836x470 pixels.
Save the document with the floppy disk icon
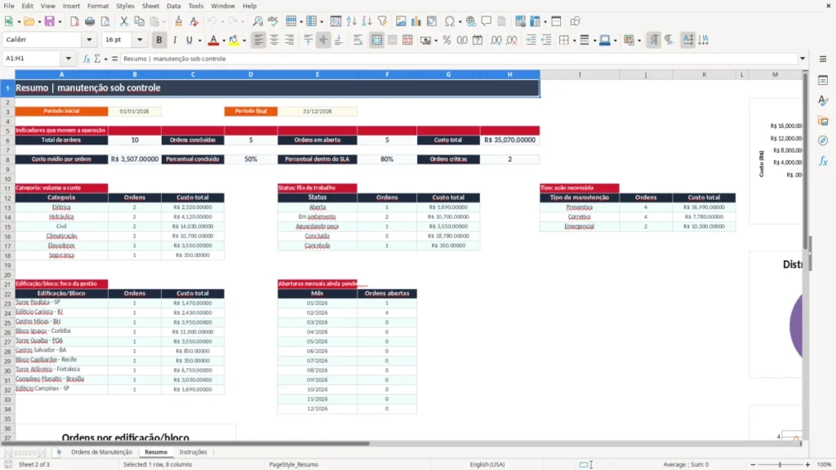(x=49, y=21)
